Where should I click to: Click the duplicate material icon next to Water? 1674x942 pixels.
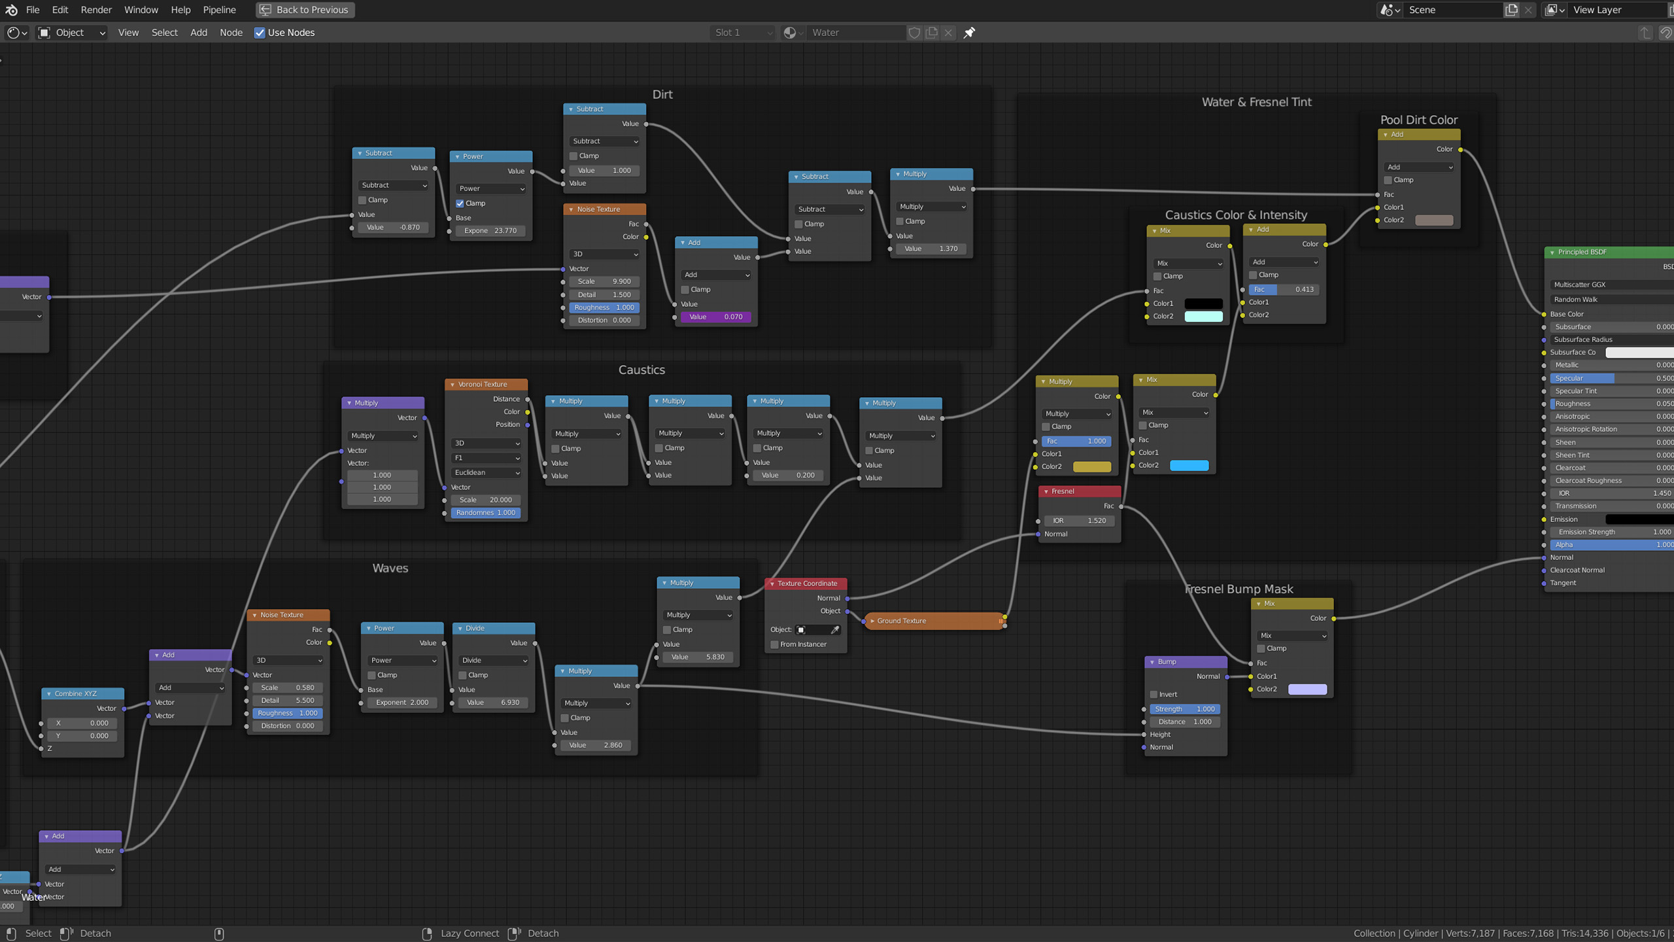931,32
